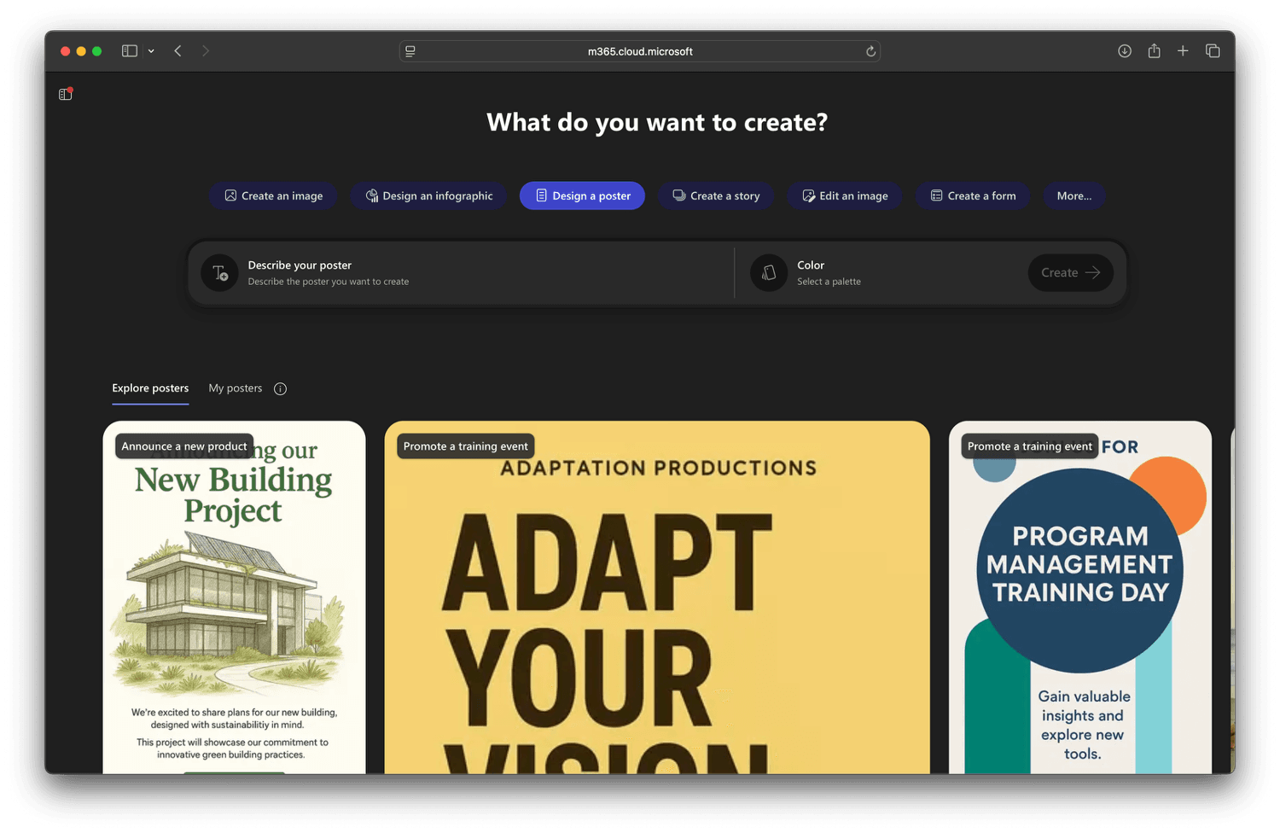1280x833 pixels.
Task: Show the tab overview icon
Action: [x=1213, y=51]
